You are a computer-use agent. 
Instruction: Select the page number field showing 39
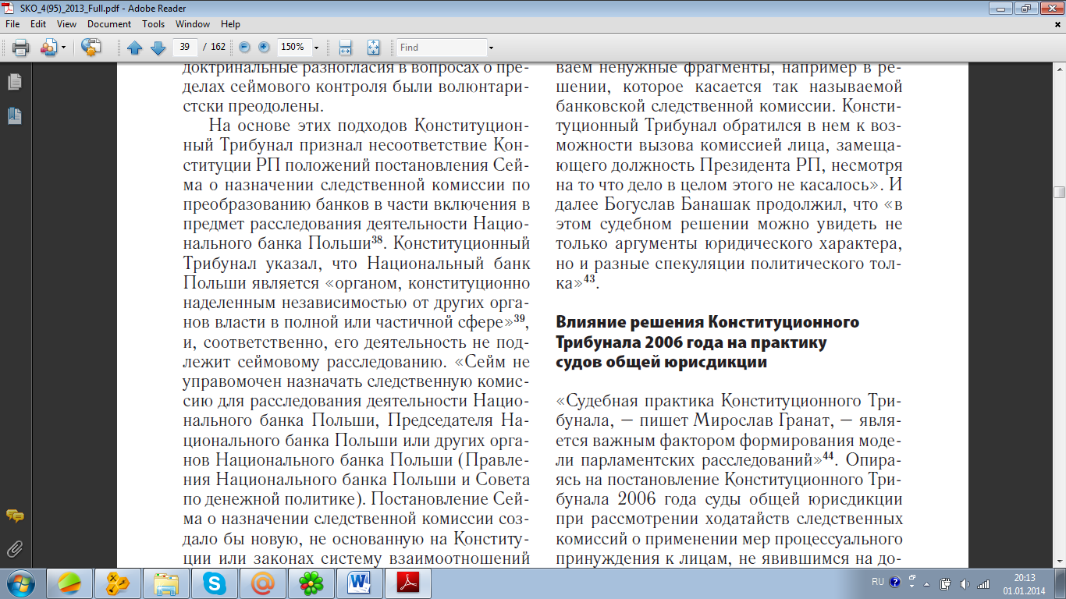[185, 48]
